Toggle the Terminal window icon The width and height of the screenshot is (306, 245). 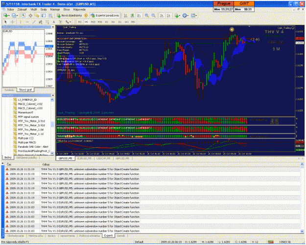[x=44, y=15]
